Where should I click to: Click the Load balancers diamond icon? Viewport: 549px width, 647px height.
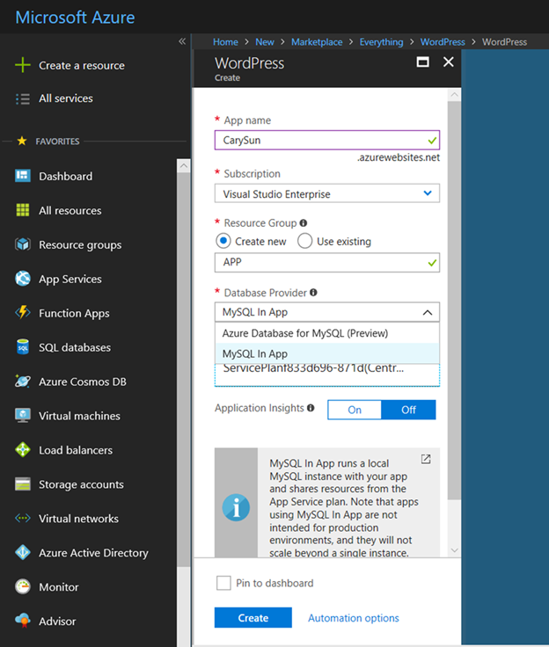click(23, 450)
